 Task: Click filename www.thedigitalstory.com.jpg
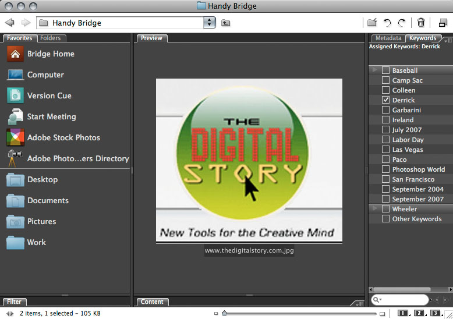249,250
